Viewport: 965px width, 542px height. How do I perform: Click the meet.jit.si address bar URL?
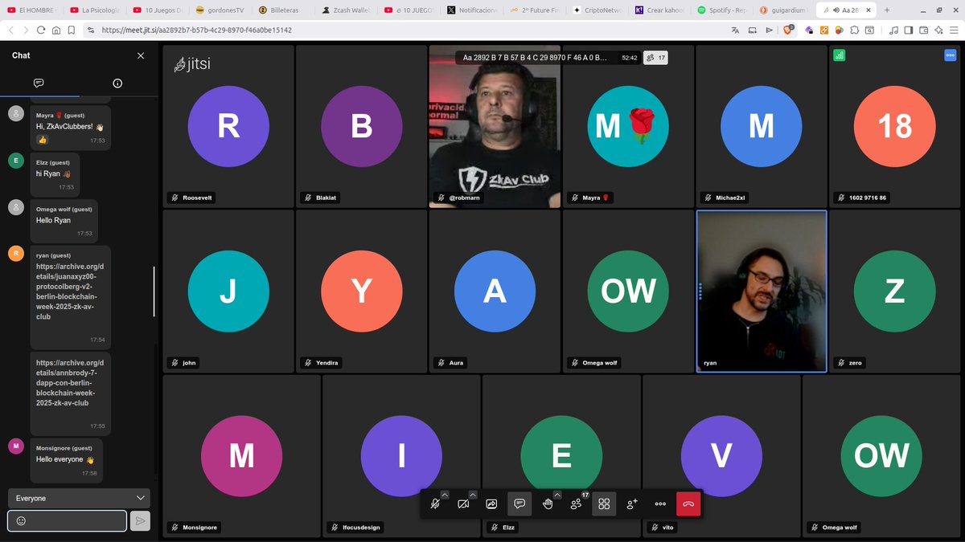click(196, 30)
